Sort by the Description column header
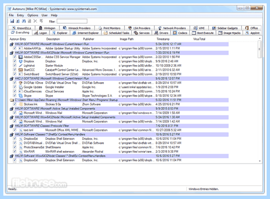 [x=53, y=39]
